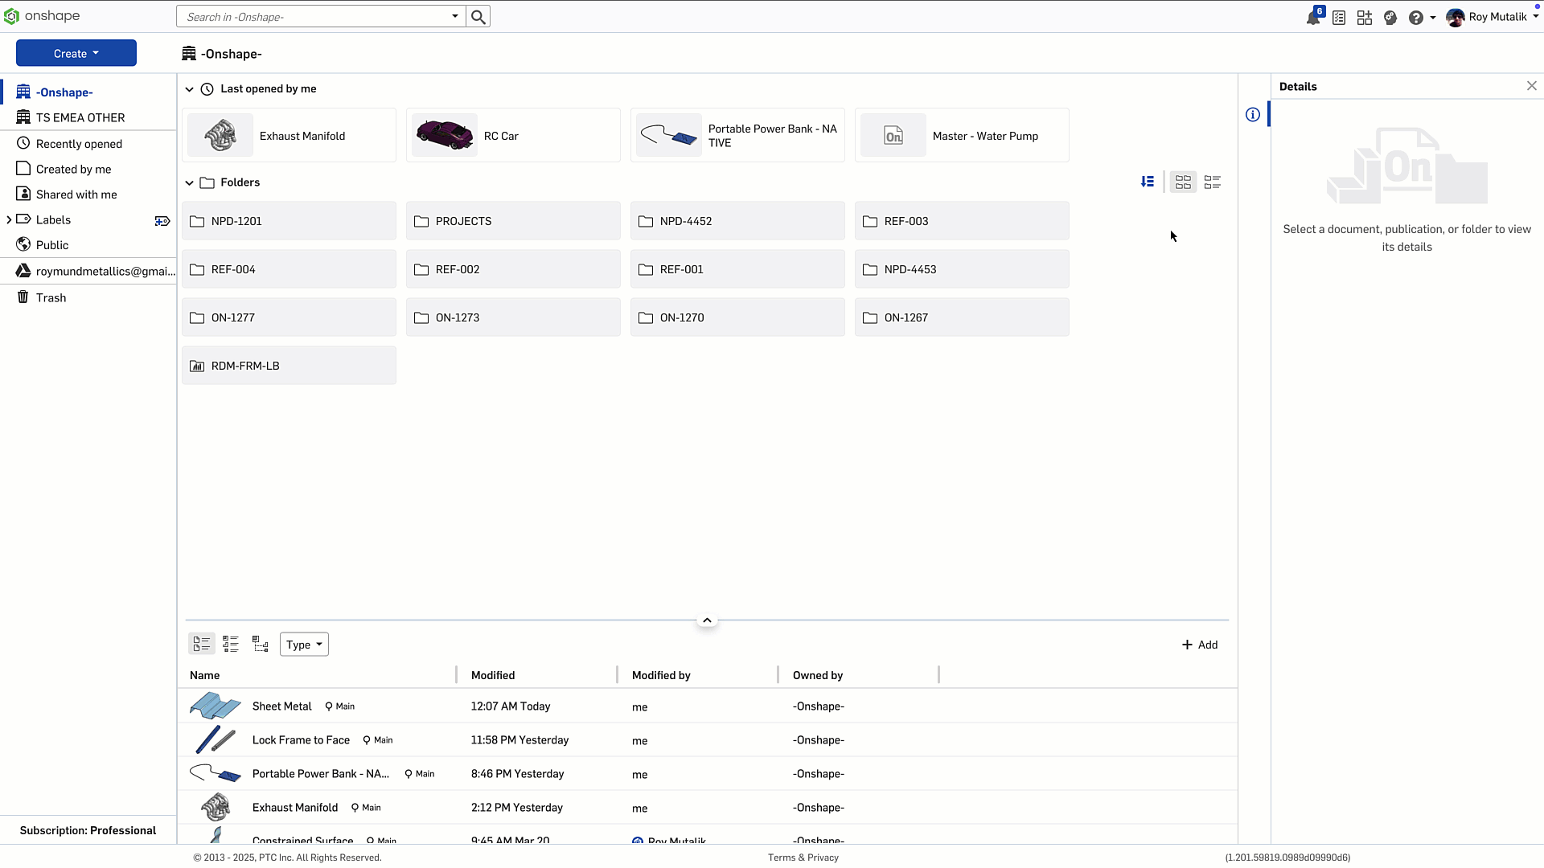Viewport: 1544px width, 868px height.
Task: Click the learning center head icon
Action: 1390,18
